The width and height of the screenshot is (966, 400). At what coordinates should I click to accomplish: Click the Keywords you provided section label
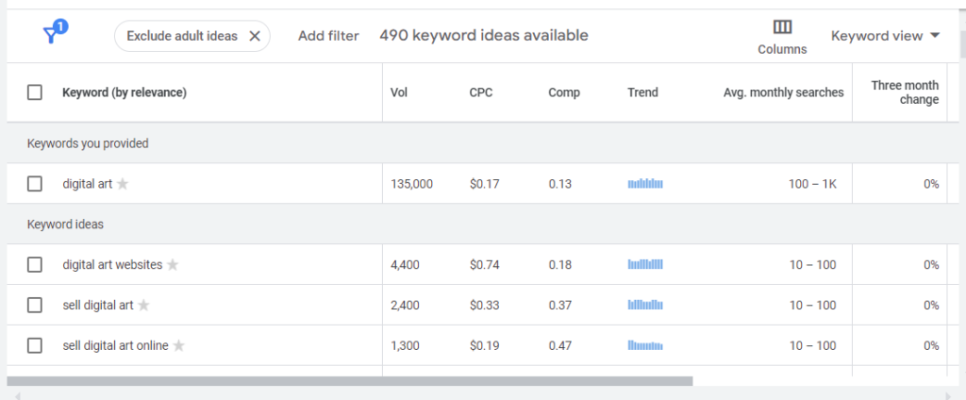coord(88,143)
